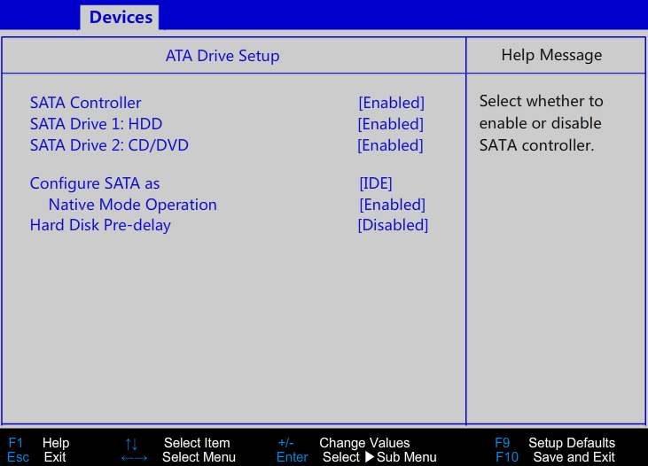Click the up-down arrows Select Item icon
This screenshot has width=648, height=466.
131,443
